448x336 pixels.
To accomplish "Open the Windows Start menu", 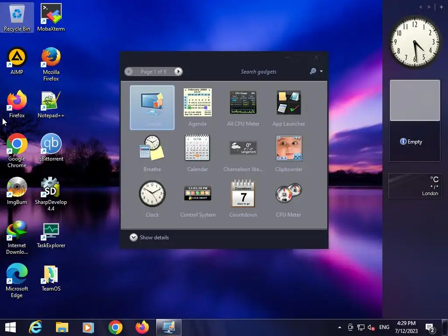I will click(10, 327).
